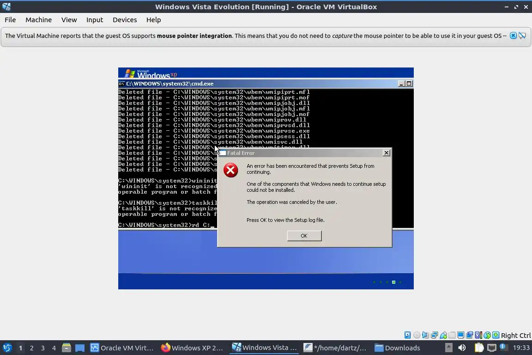Open the hard disk activity indicator in status bar
The width and height of the screenshot is (532, 355).
tap(407, 335)
